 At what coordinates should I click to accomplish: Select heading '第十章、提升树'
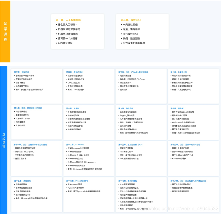[177, 108]
